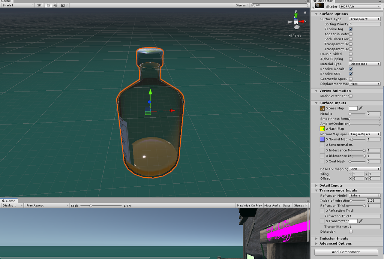Click the Add Component button

click(x=346, y=252)
